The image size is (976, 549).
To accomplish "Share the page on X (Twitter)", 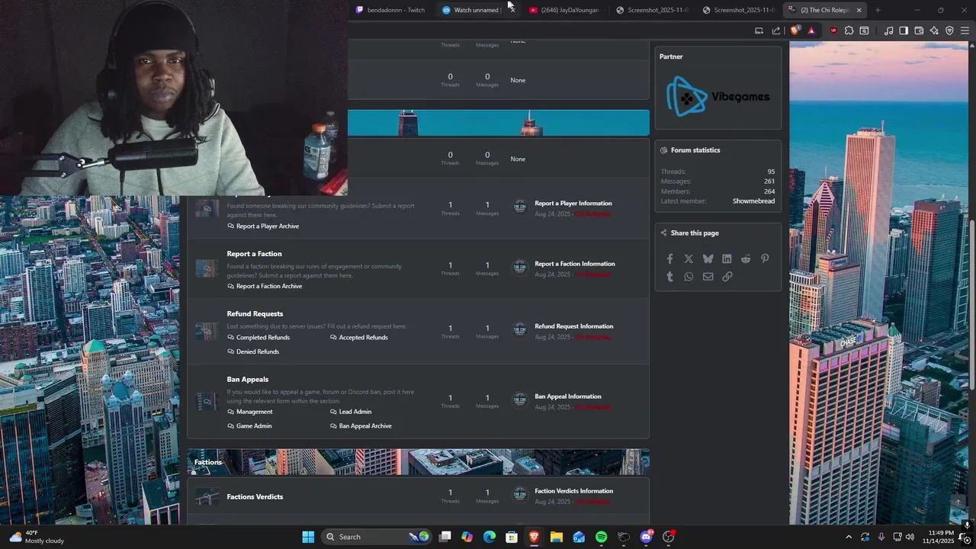I will [x=689, y=259].
